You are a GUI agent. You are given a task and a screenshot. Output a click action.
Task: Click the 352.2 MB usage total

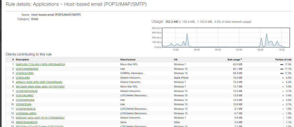pos(172,22)
